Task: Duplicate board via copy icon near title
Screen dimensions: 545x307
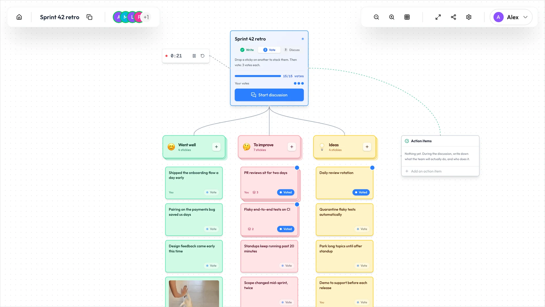Action: 89,17
